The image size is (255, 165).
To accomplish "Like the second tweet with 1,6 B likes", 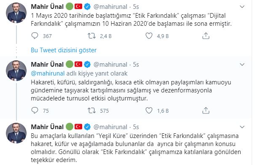I will click(x=149, y=111).
